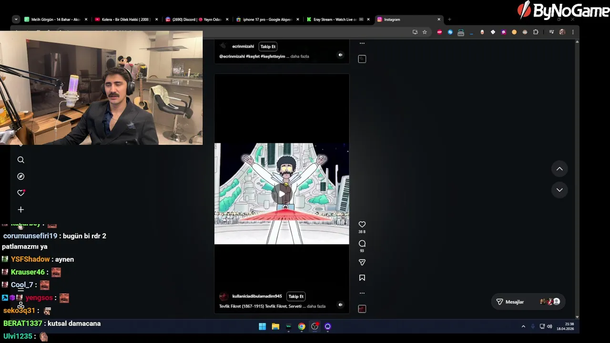Click the red ABP extension icon
Screen dimensions: 610x343
tap(439, 32)
